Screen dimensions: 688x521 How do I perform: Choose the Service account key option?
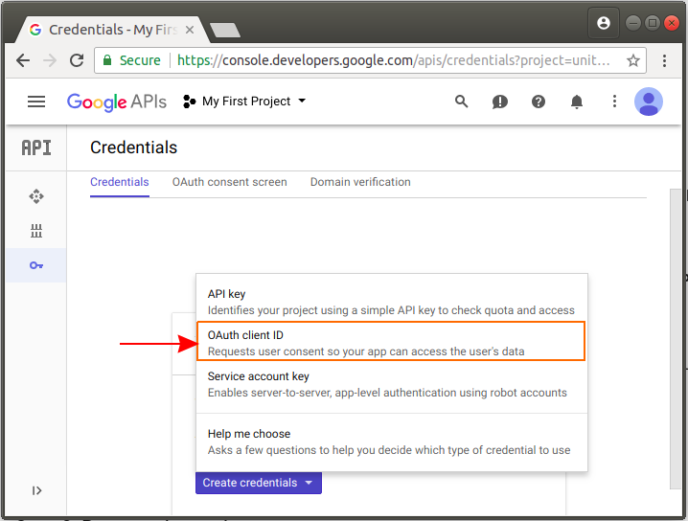pyautogui.click(x=391, y=384)
